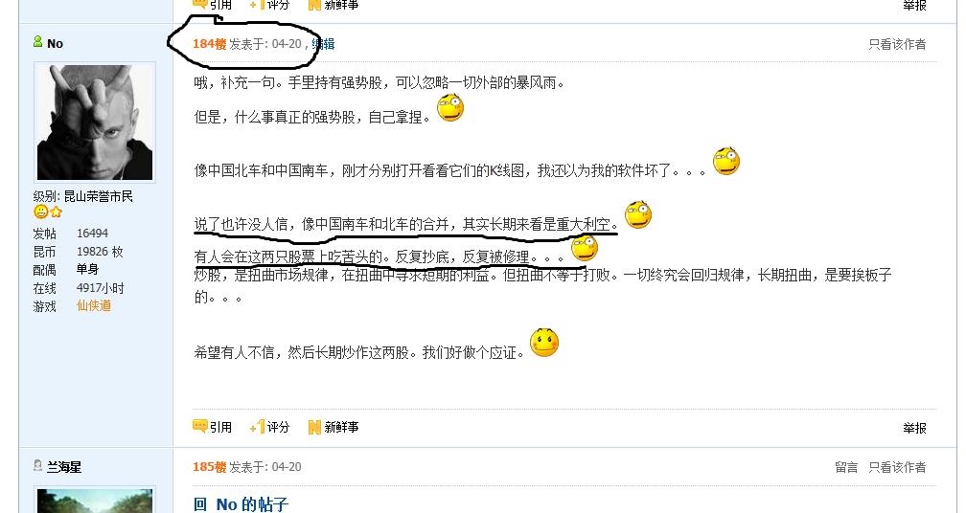Click the emoji after 自己拿捏

(450, 107)
